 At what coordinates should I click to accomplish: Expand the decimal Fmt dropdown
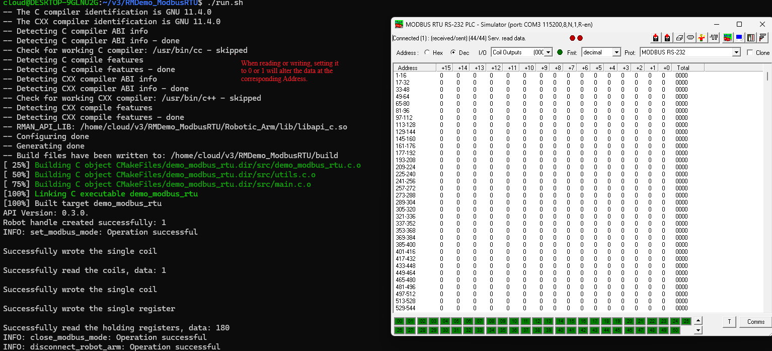click(x=616, y=52)
